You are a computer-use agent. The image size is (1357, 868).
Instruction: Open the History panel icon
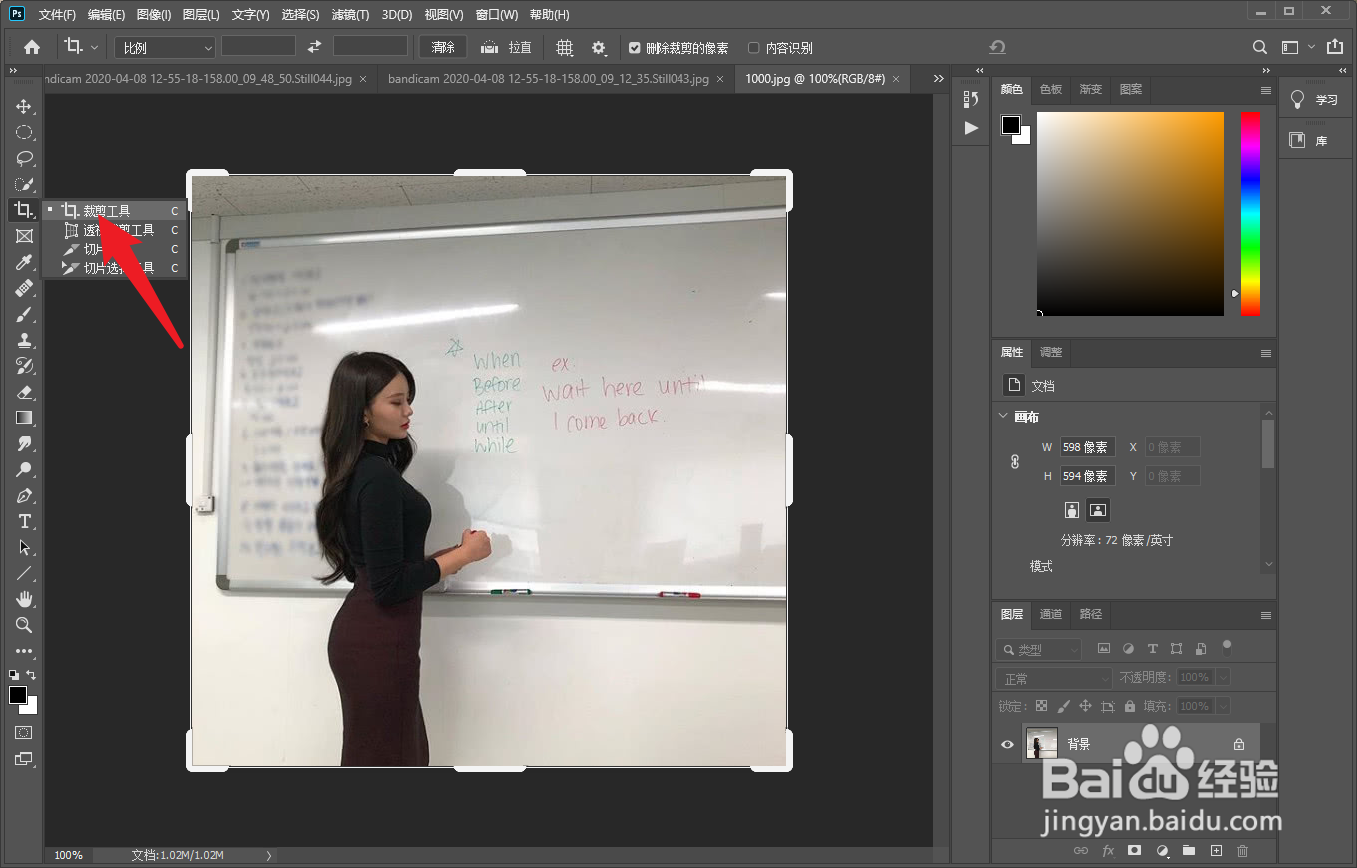(x=971, y=99)
